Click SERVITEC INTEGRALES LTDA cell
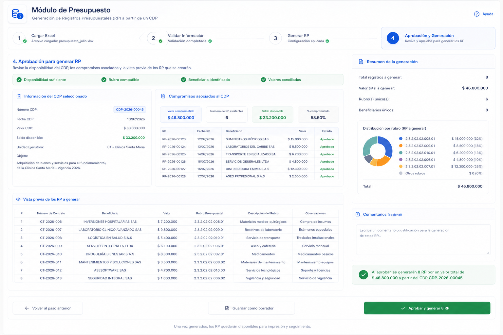The height and width of the screenshot is (335, 503). click(110, 246)
